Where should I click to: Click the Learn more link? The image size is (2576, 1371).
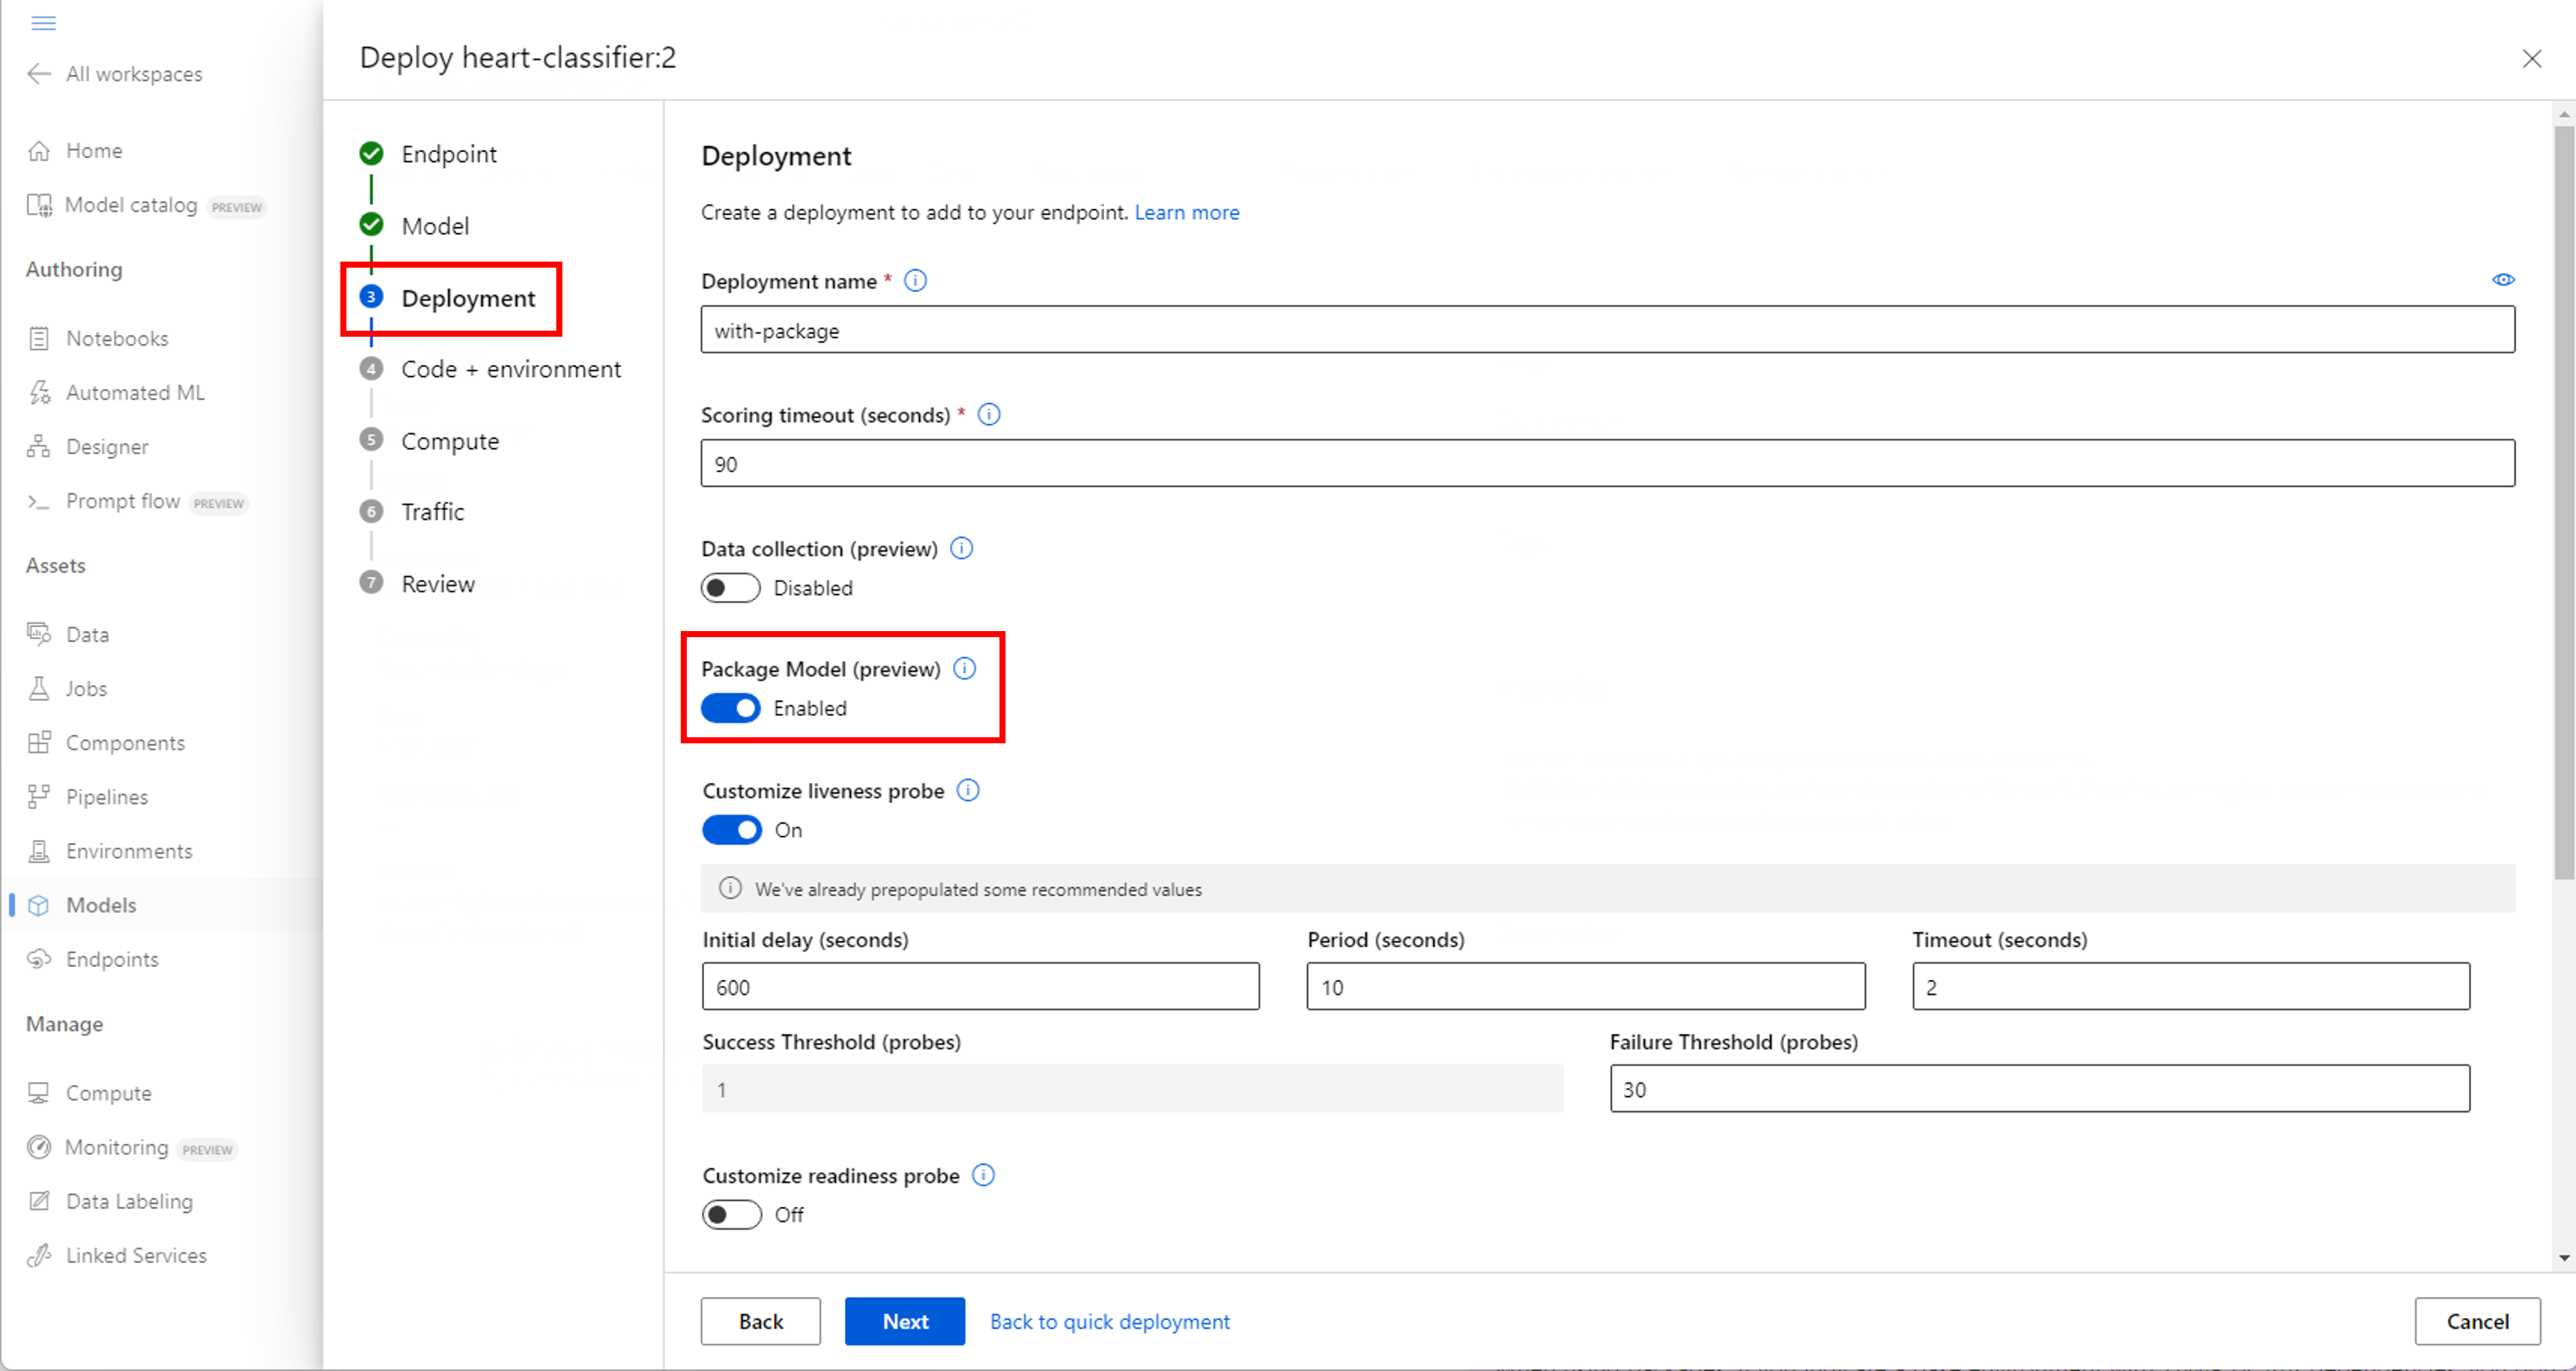[1188, 212]
